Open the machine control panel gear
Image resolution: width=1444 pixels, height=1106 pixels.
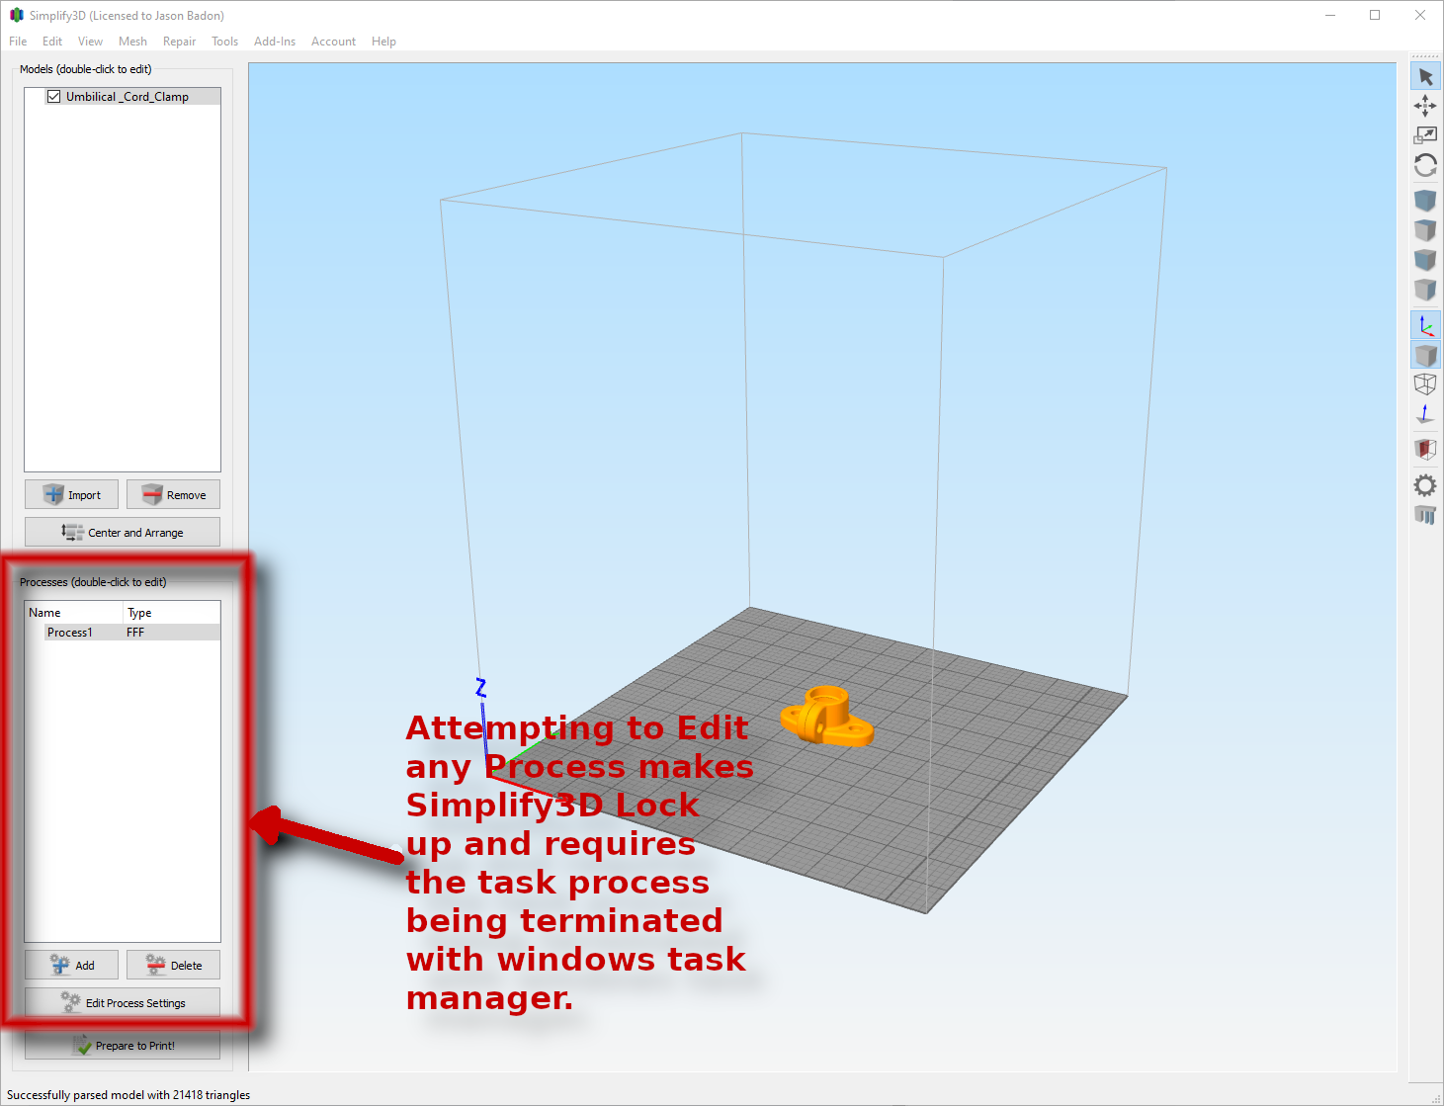point(1425,485)
